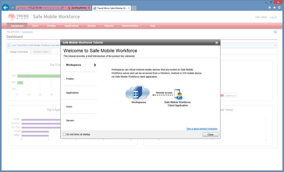Click the Trend Micro logo

tap(17, 17)
